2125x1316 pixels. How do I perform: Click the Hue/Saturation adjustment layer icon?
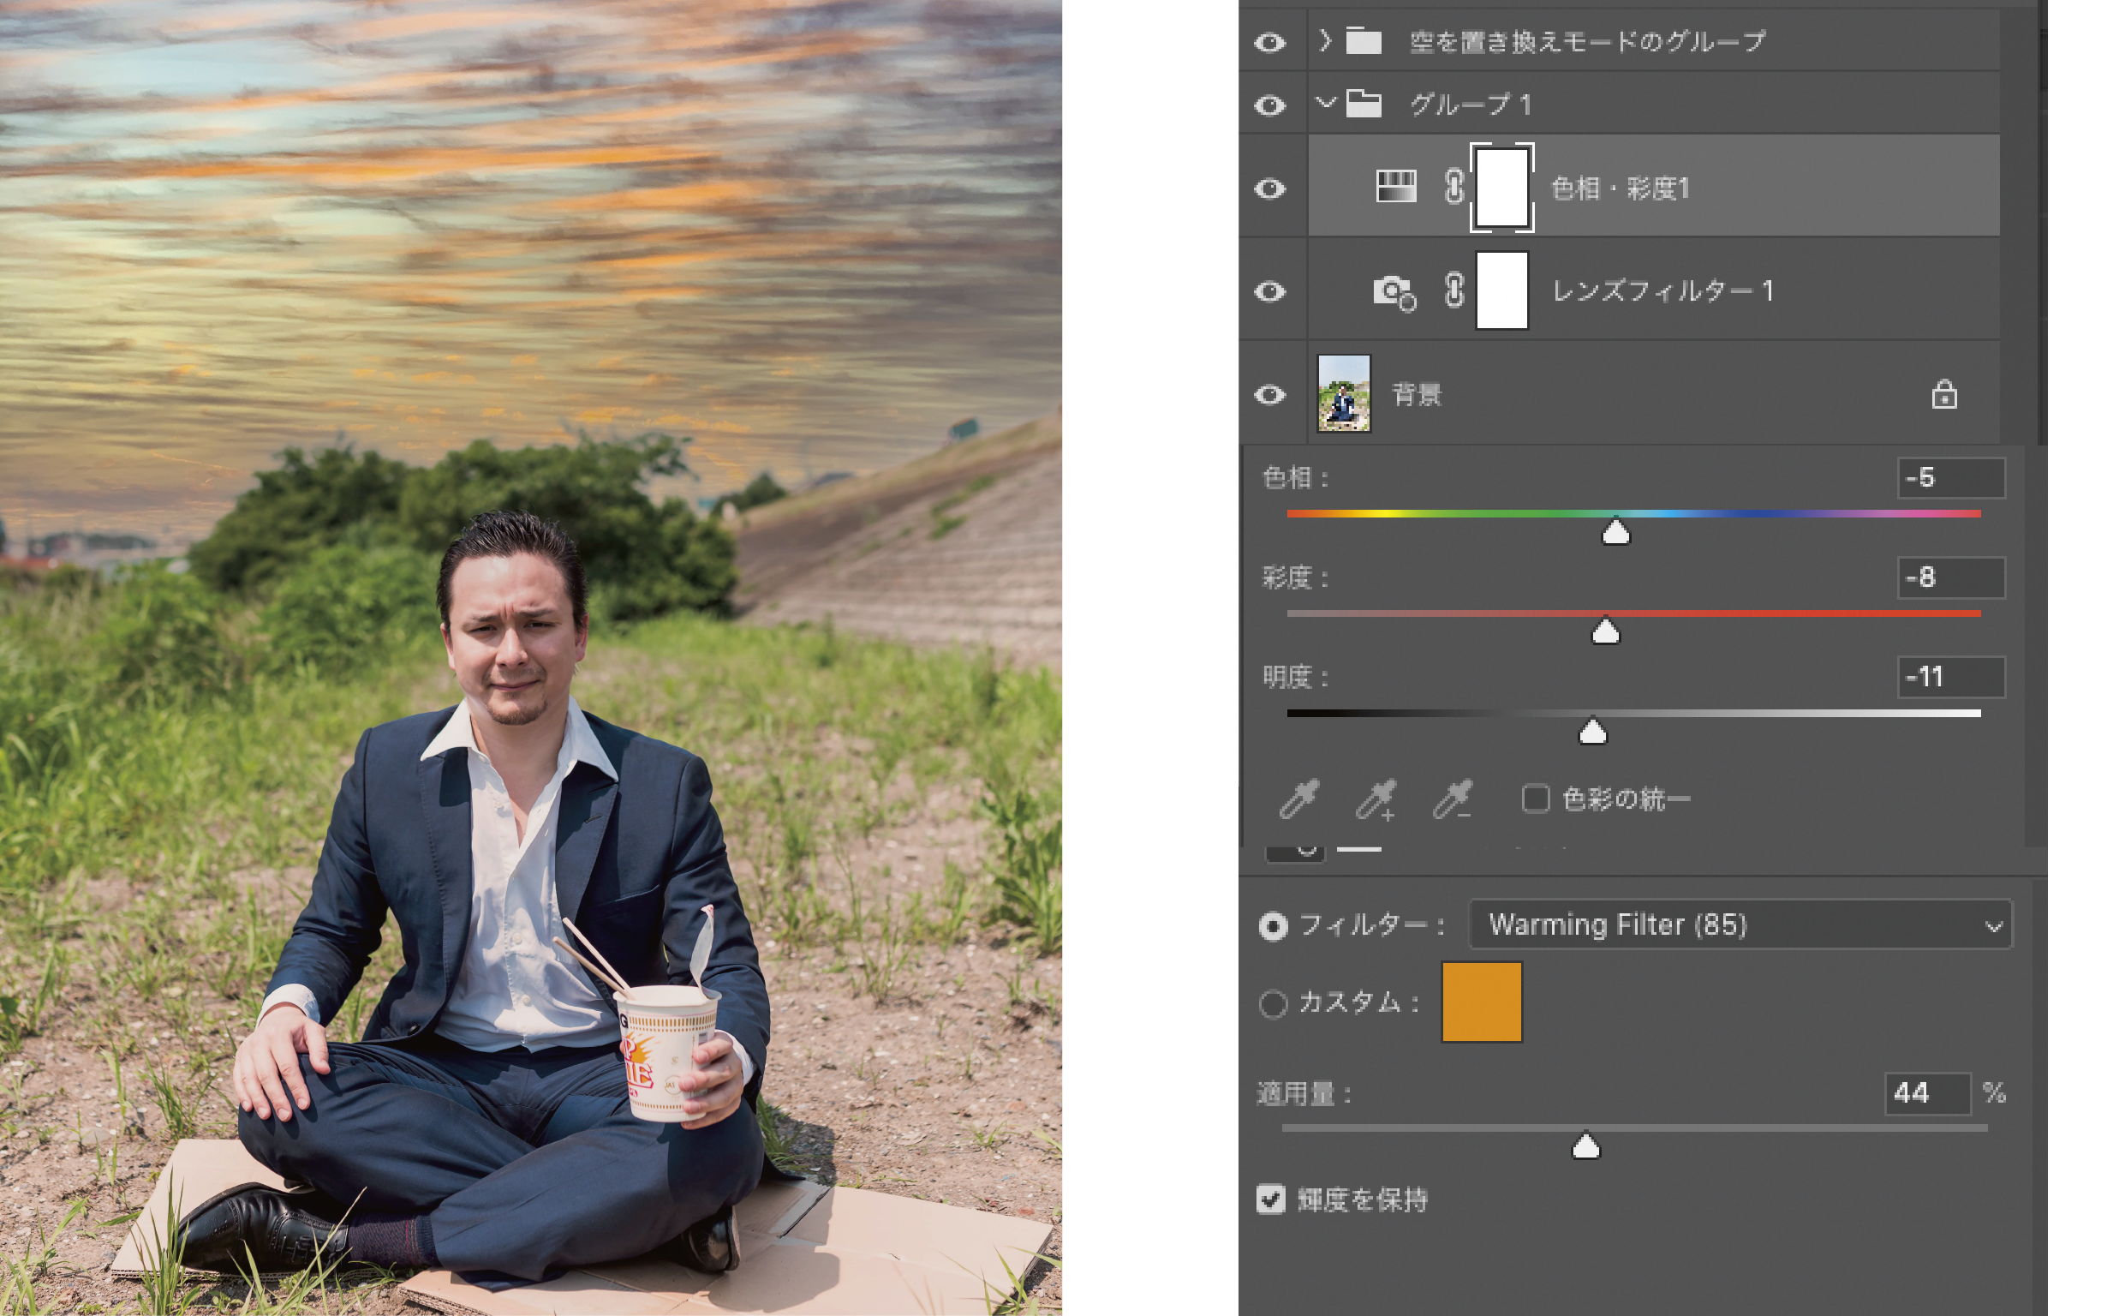(x=1395, y=187)
